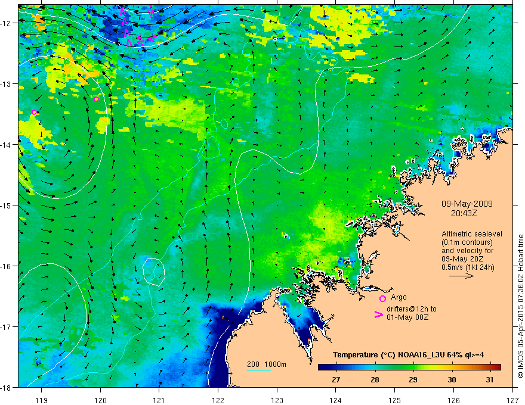The image size is (525, 405).
Task: Click the temperature colorbar at 29 degrees
Action: point(413,367)
